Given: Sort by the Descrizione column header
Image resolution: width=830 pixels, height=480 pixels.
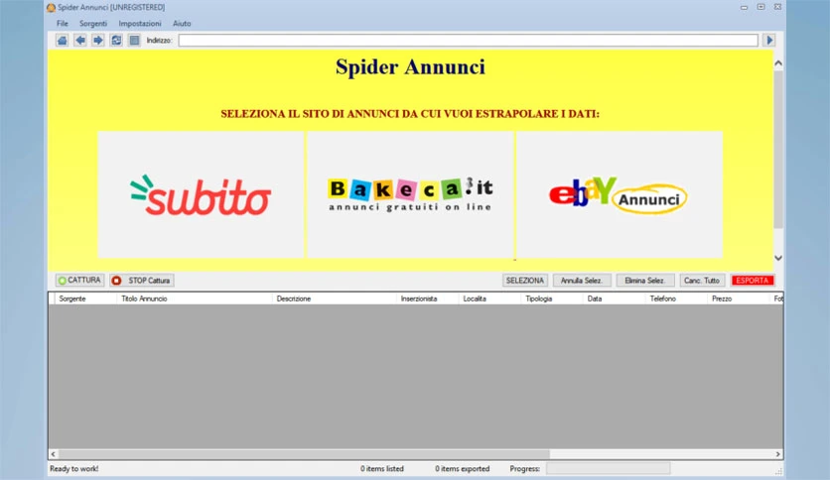Looking at the screenshot, I should click(x=335, y=299).
